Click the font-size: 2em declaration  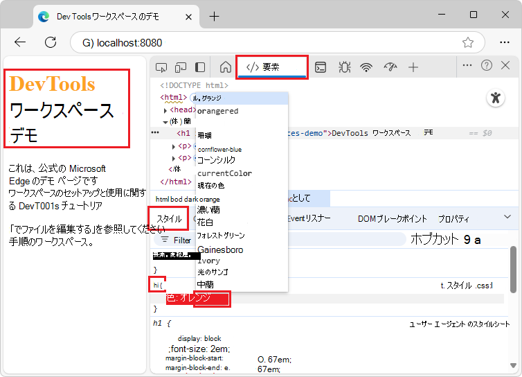(x=199, y=349)
